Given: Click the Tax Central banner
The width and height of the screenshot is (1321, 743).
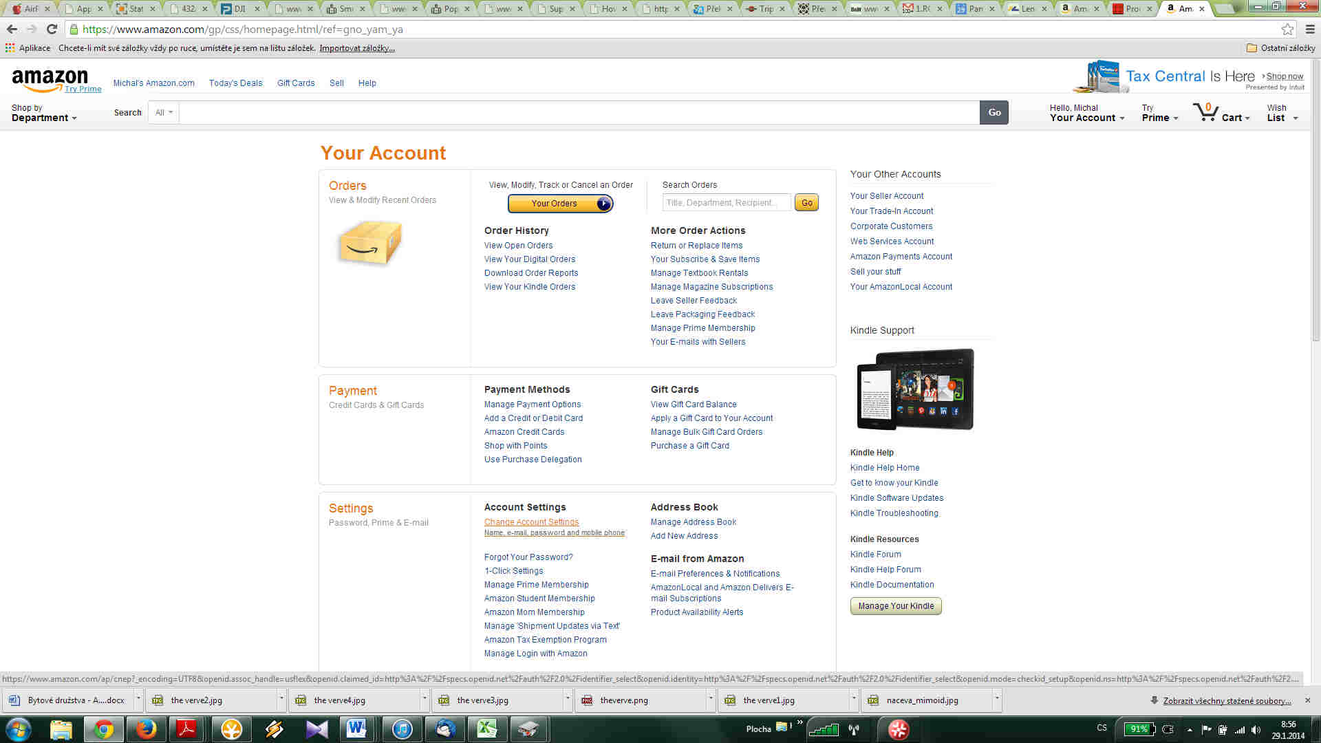Looking at the screenshot, I should pos(1189,76).
